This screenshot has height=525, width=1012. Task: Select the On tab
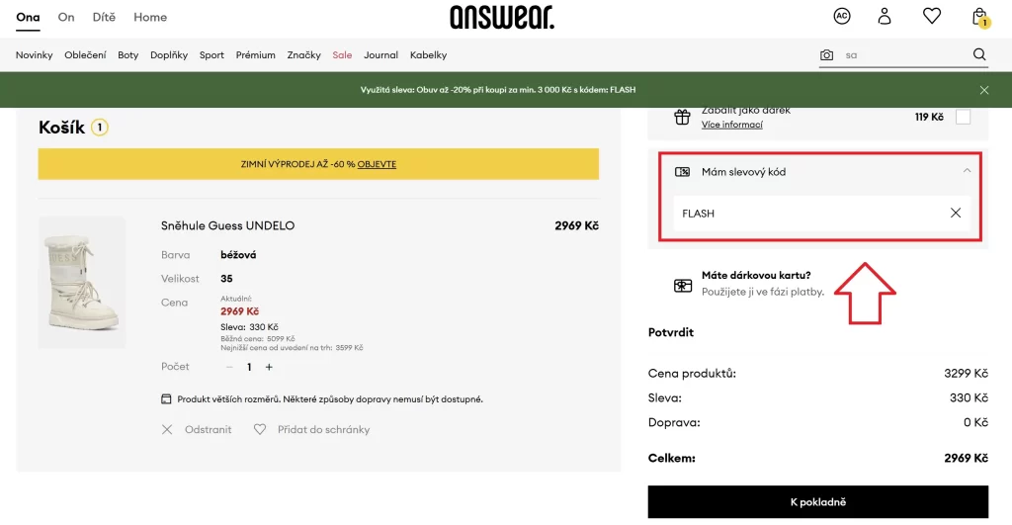[x=66, y=18]
